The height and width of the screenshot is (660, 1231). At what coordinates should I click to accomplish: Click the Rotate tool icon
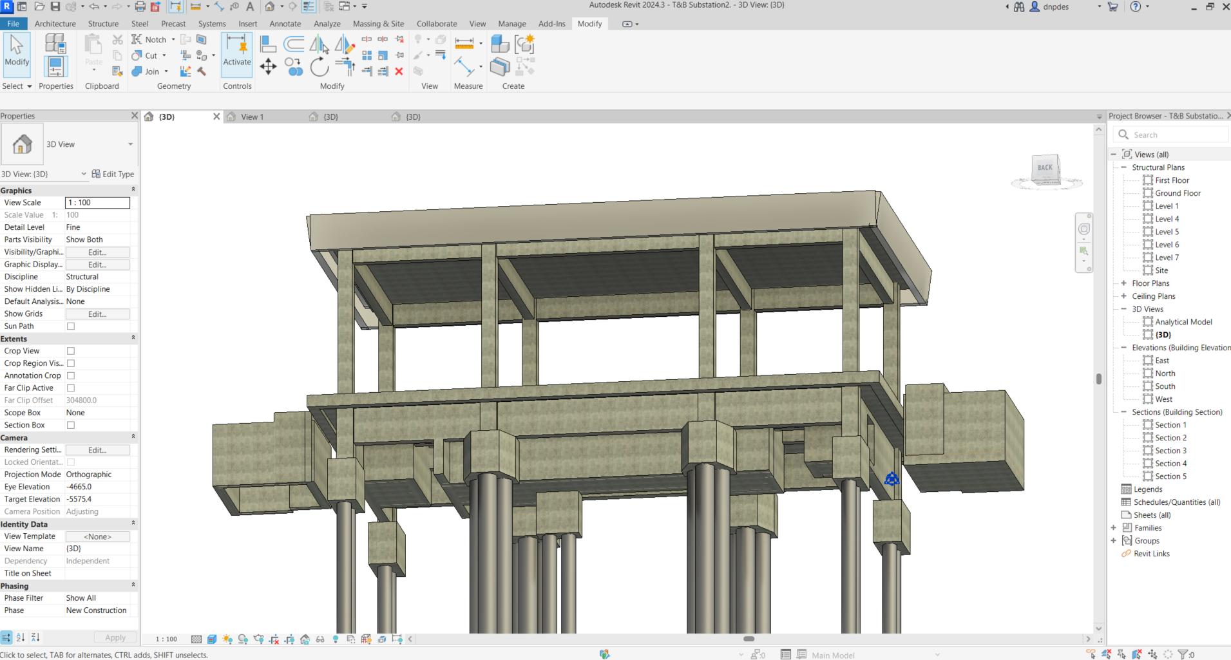coord(319,66)
